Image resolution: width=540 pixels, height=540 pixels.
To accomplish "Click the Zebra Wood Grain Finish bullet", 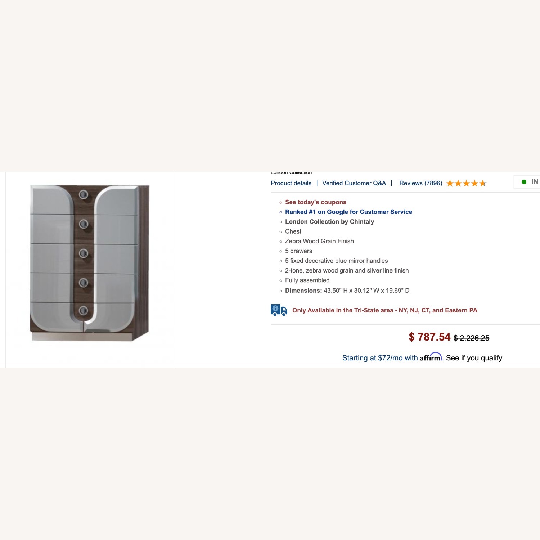I will pyautogui.click(x=319, y=241).
